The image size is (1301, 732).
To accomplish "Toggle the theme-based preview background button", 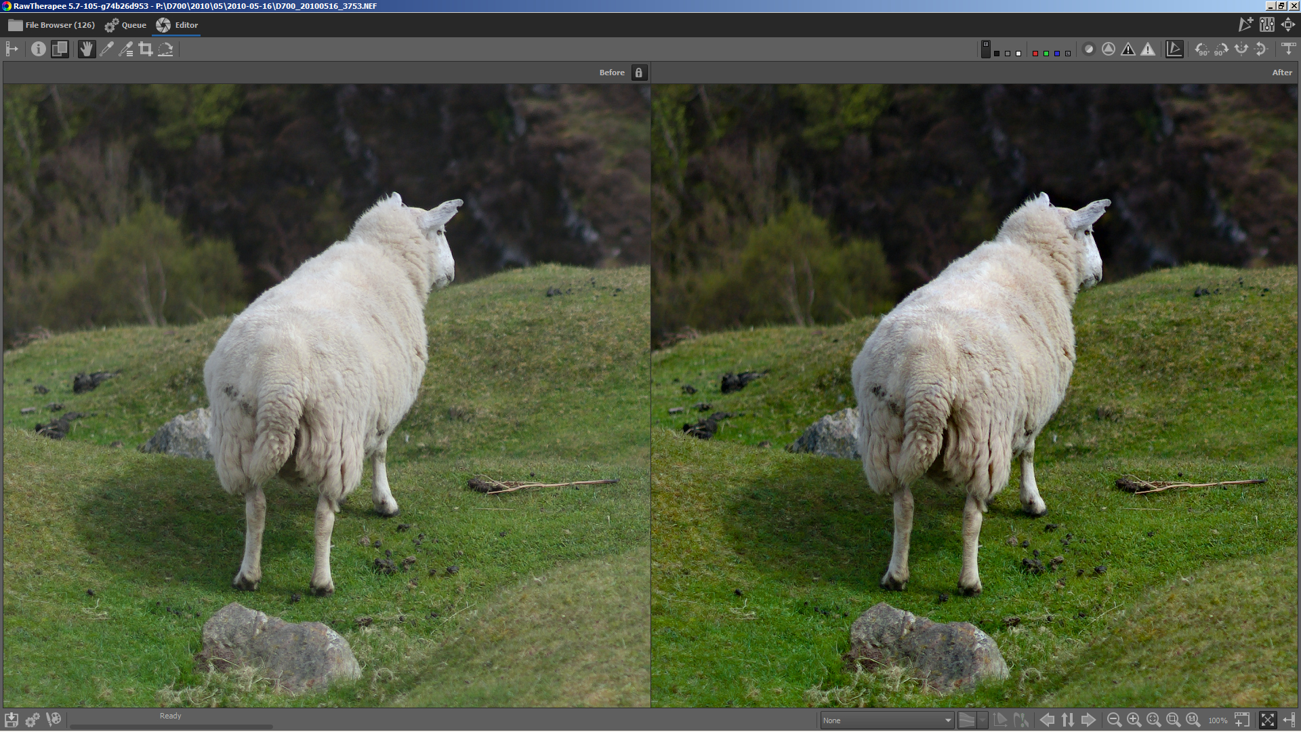I will tap(986, 49).
